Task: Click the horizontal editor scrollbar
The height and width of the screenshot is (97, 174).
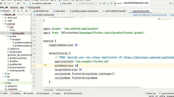Action: pos(92,87)
